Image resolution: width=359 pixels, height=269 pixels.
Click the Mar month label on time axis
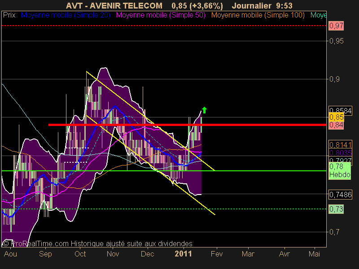(x=248, y=254)
